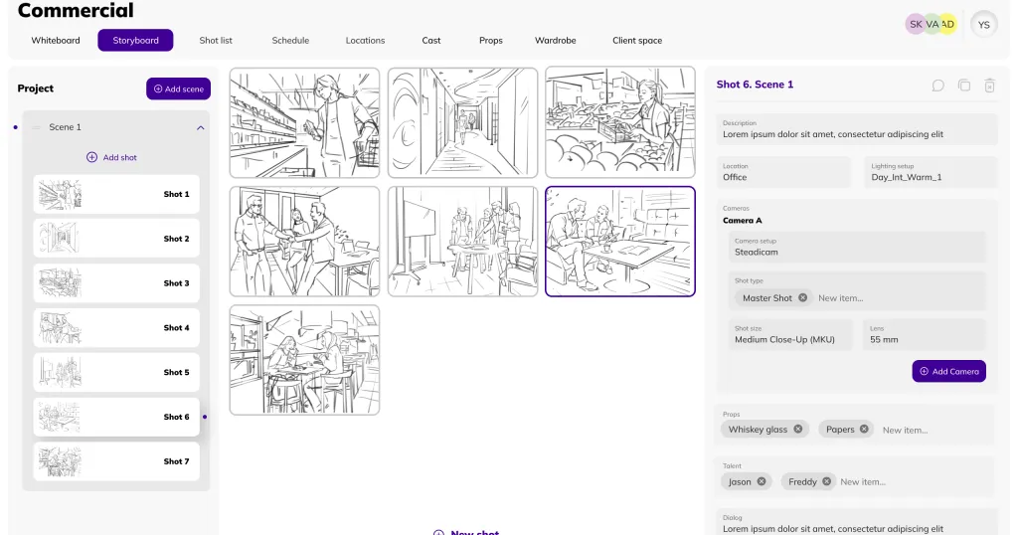1018x535 pixels.
Task: Select Shot 3 in the project list
Action: 116,283
